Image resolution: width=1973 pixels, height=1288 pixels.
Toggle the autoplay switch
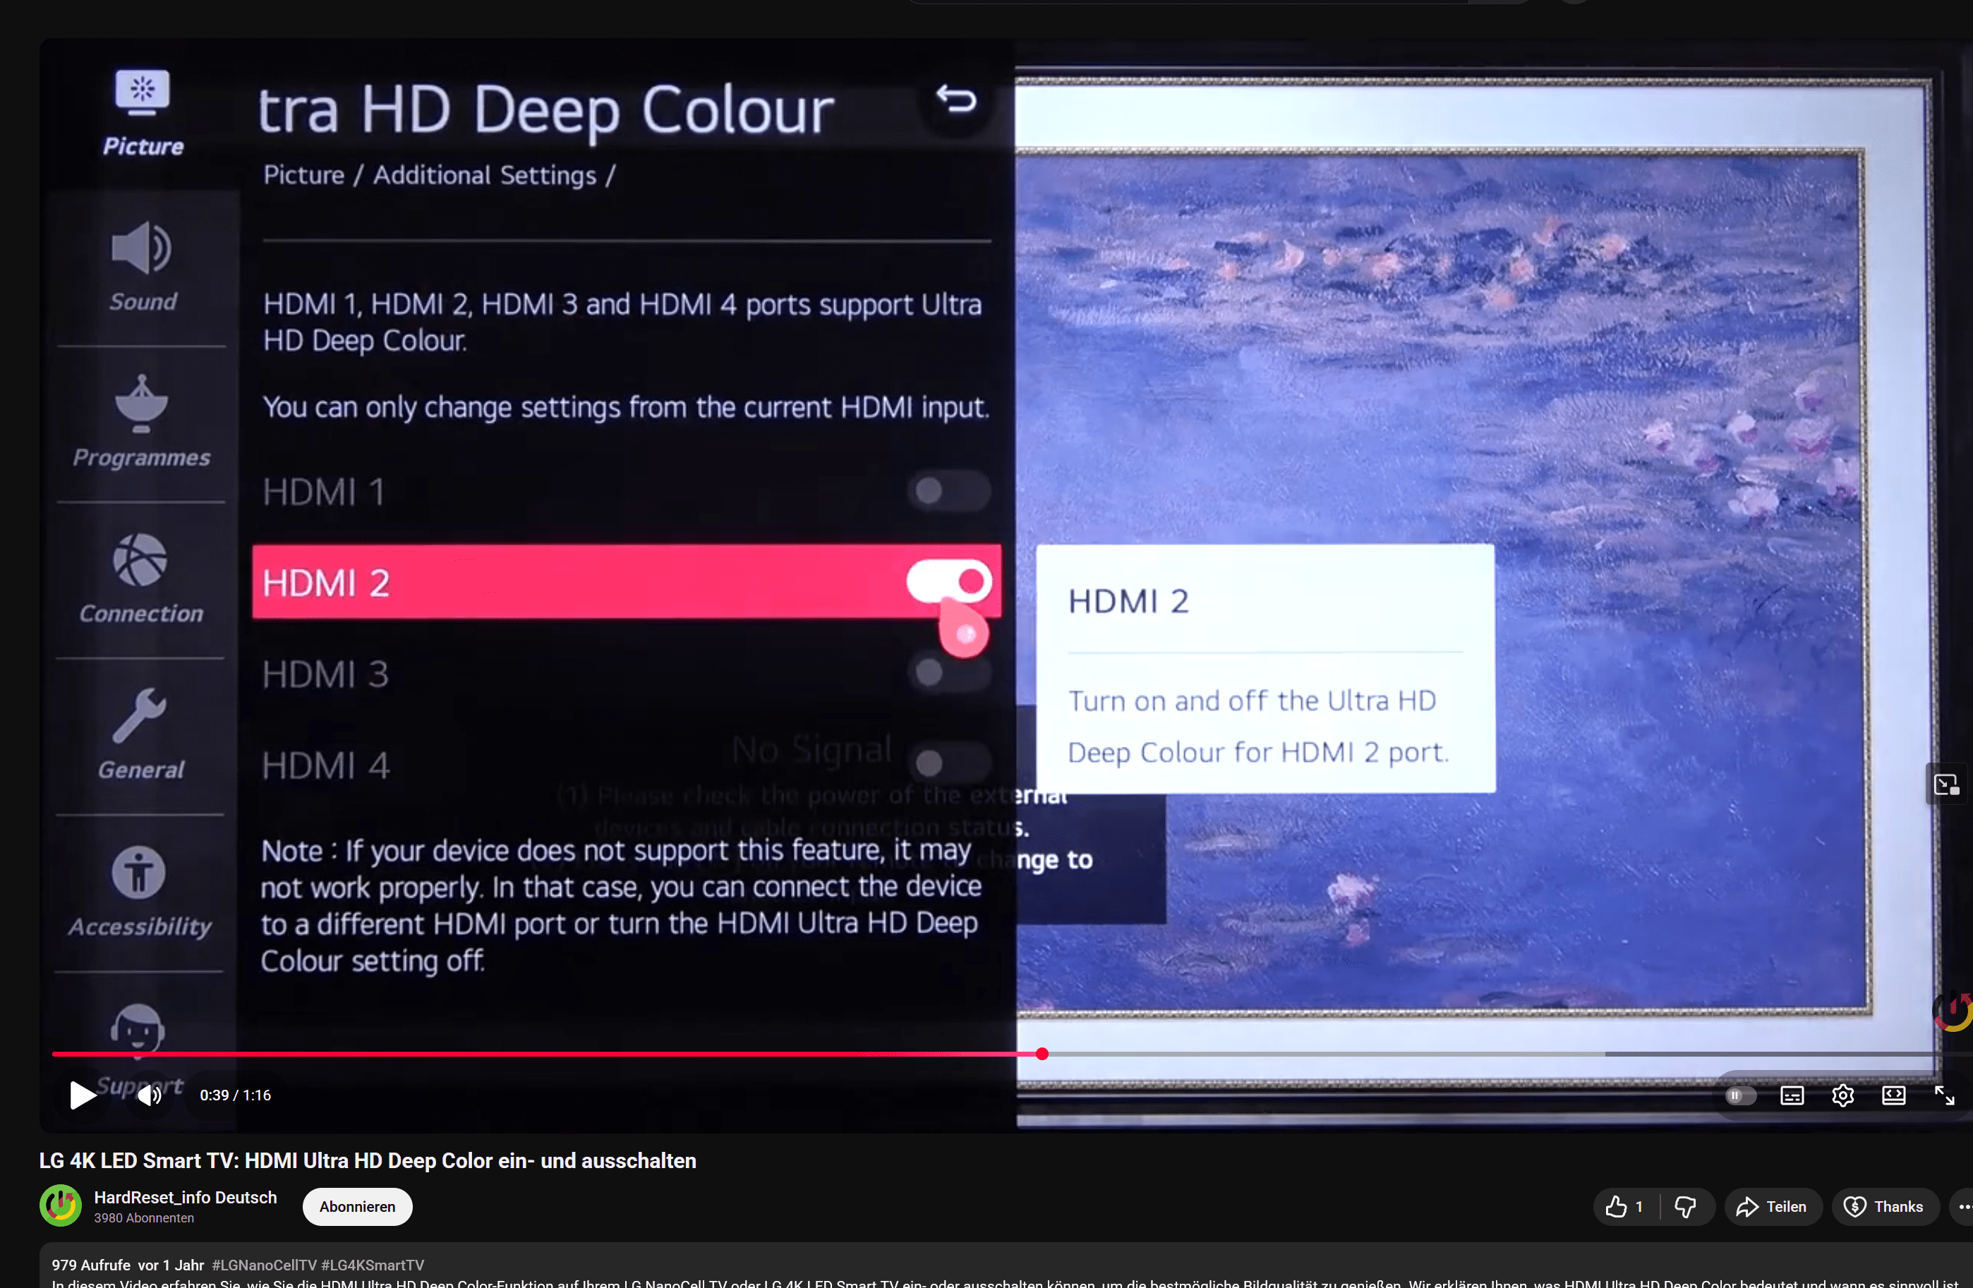click(x=1740, y=1095)
